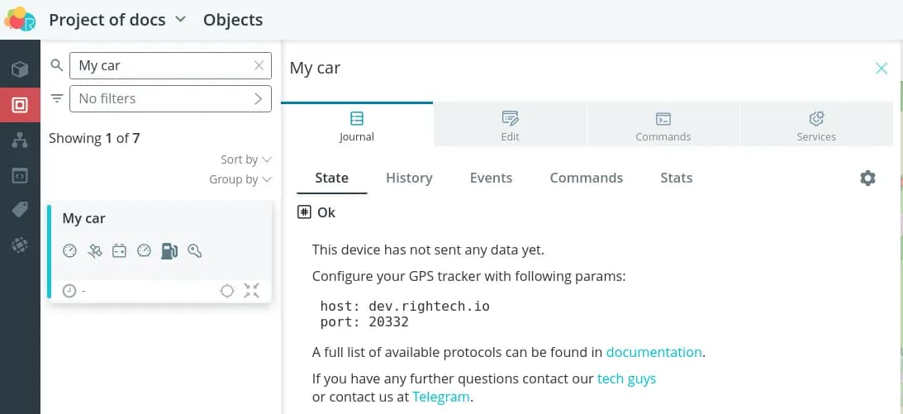Open the hierarchy tree sidebar icon

(20, 140)
